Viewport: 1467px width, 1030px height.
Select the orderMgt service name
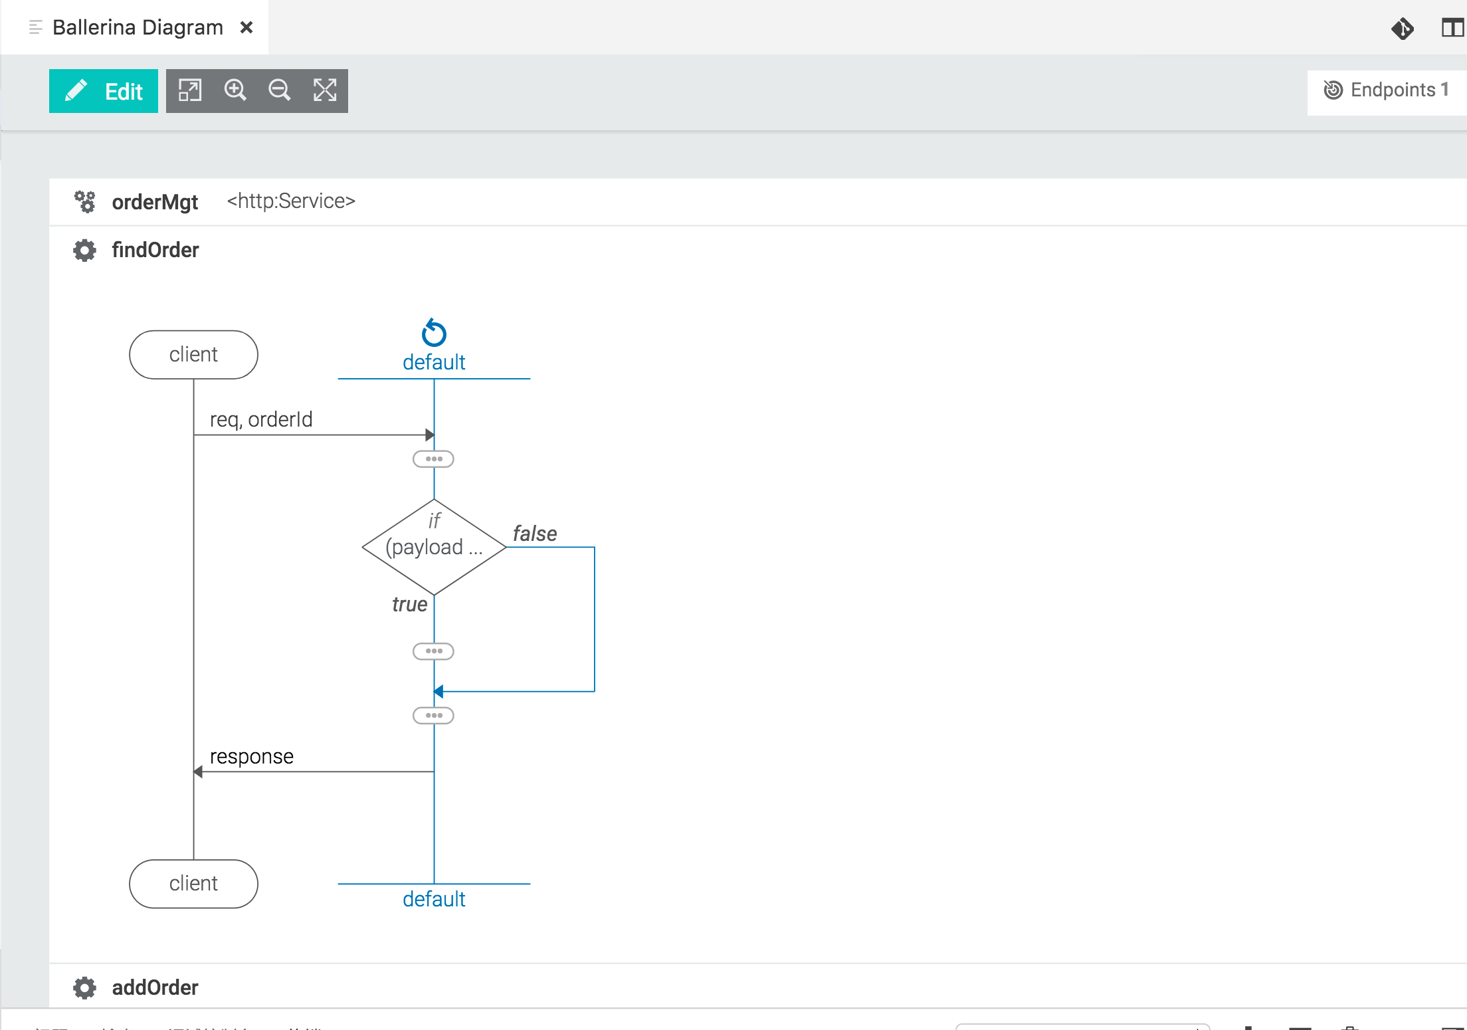coord(155,201)
